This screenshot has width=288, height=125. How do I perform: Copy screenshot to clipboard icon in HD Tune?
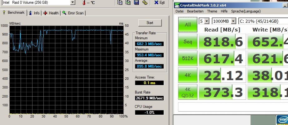click(x=128, y=2)
